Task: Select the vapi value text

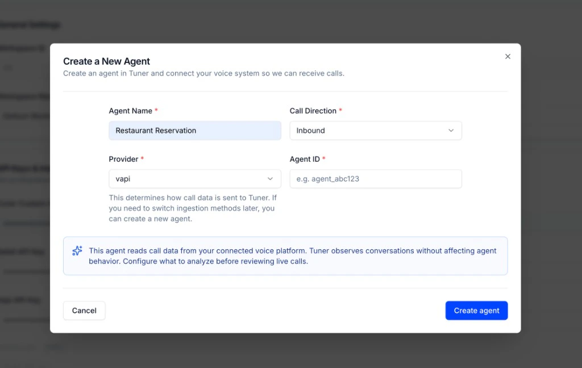Action: [123, 178]
